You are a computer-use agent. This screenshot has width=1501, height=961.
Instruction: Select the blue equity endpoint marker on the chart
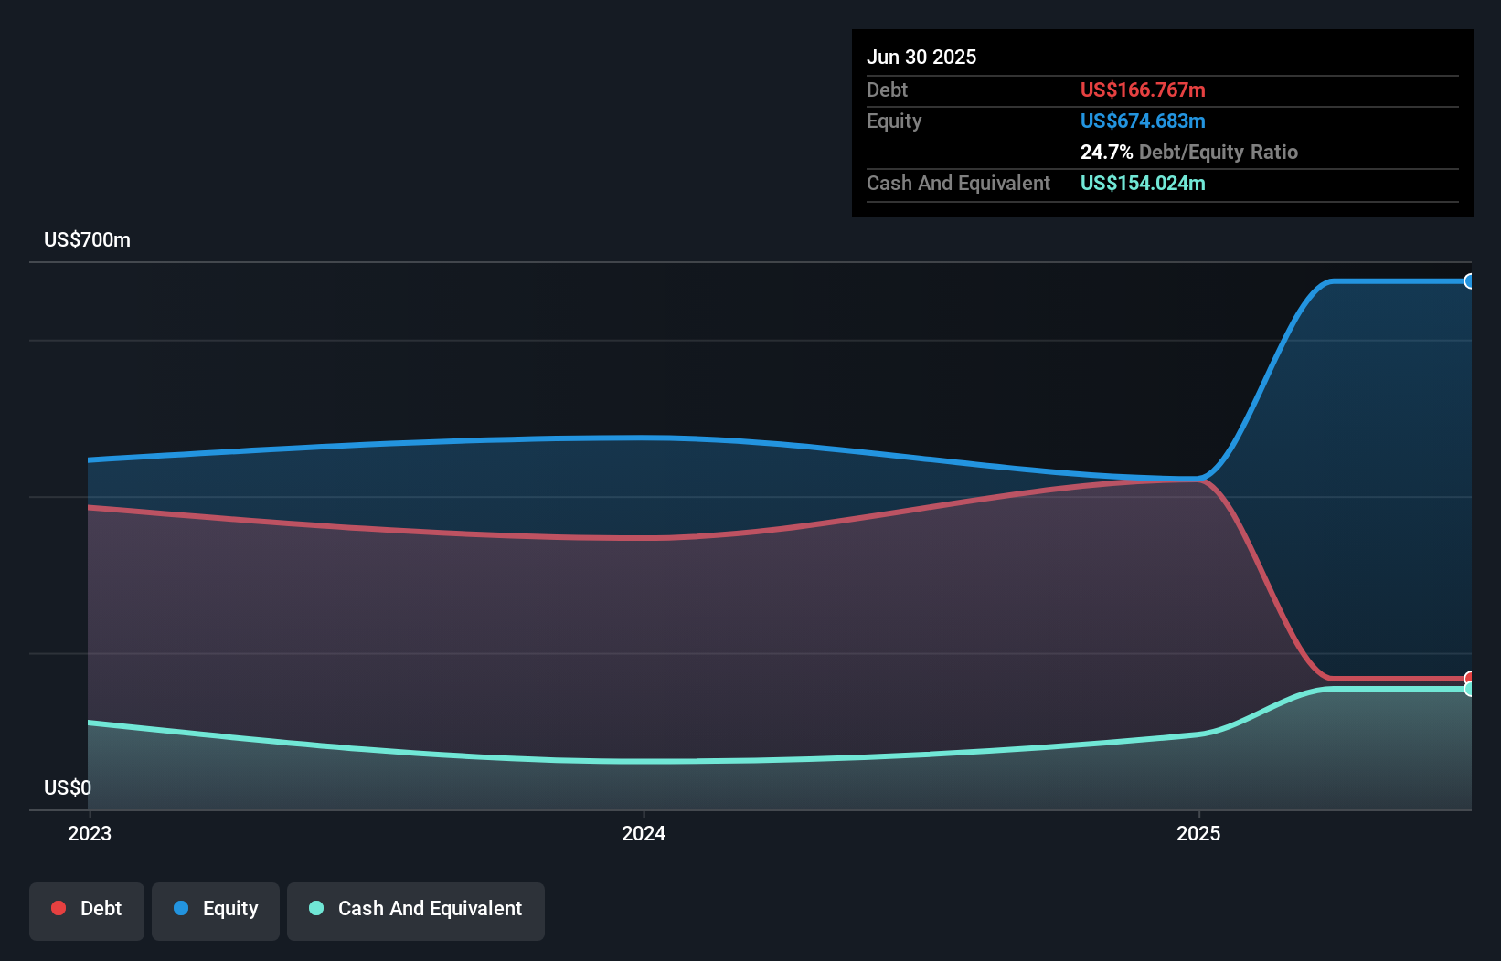[x=1470, y=282]
